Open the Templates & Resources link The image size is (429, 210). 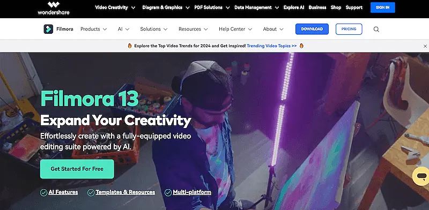(x=125, y=192)
